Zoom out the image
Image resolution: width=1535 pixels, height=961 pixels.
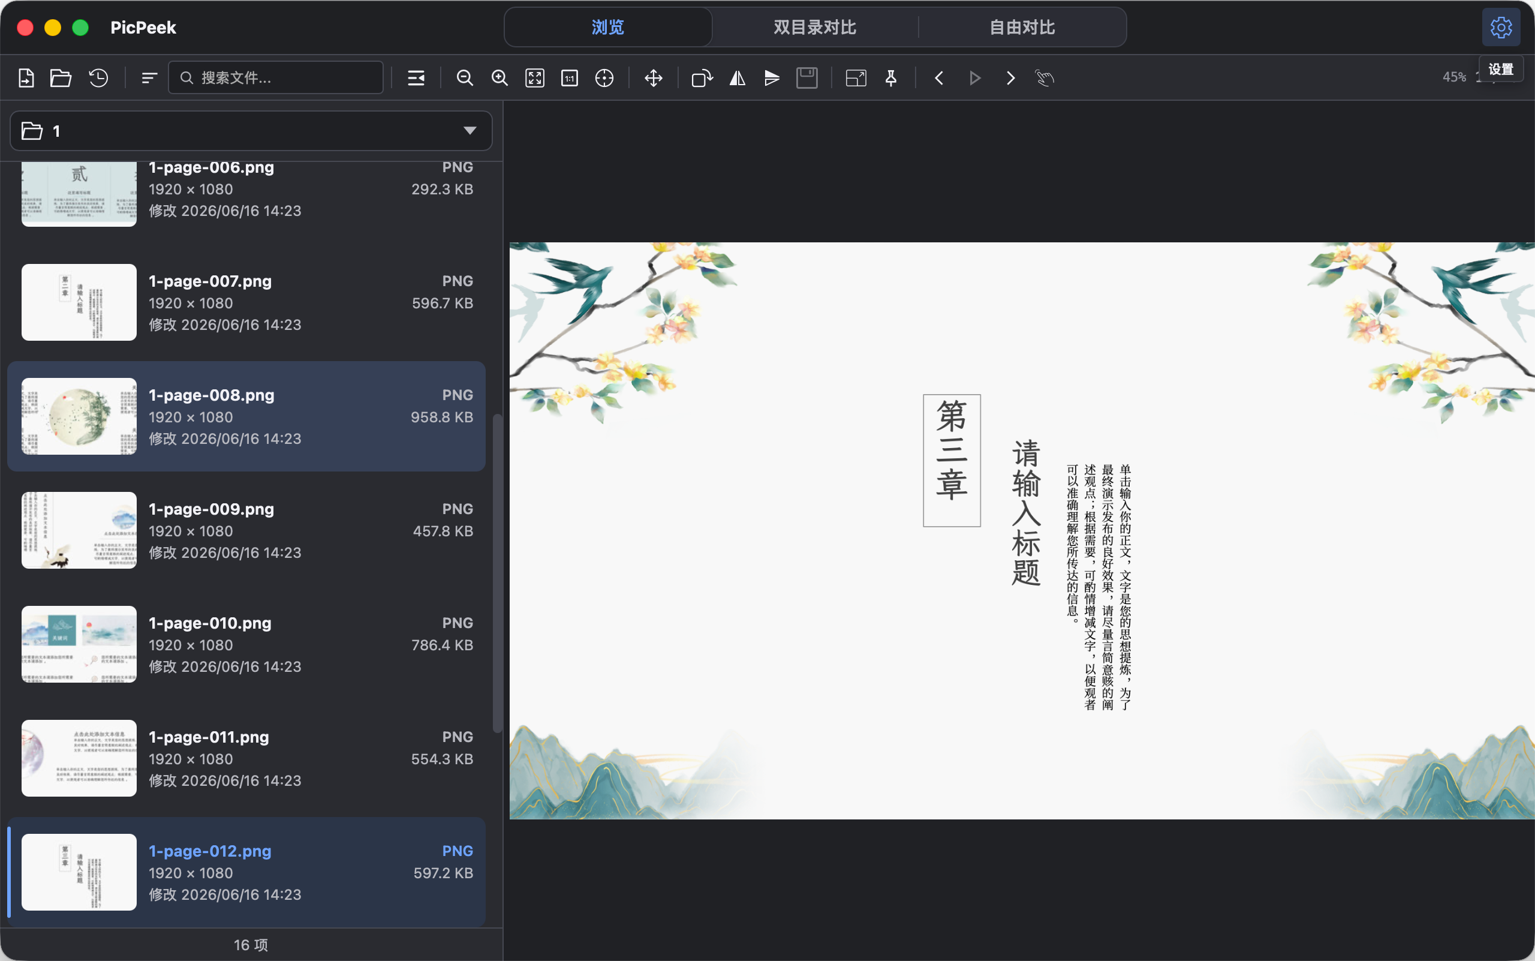(465, 78)
